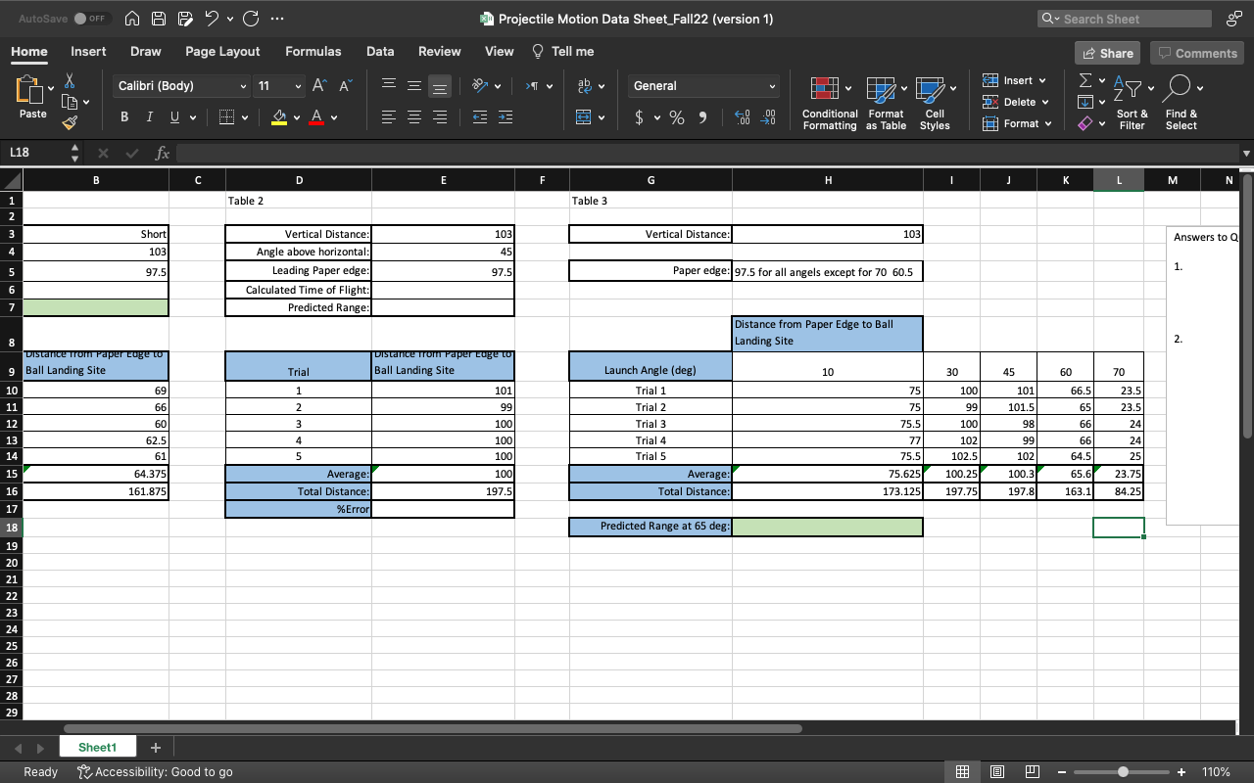Apply currency dollar format
The width and height of the screenshot is (1254, 783).
click(640, 117)
